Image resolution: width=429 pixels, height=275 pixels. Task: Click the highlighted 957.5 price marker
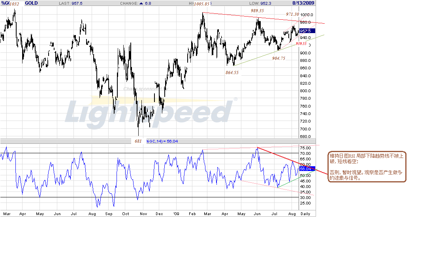click(307, 31)
